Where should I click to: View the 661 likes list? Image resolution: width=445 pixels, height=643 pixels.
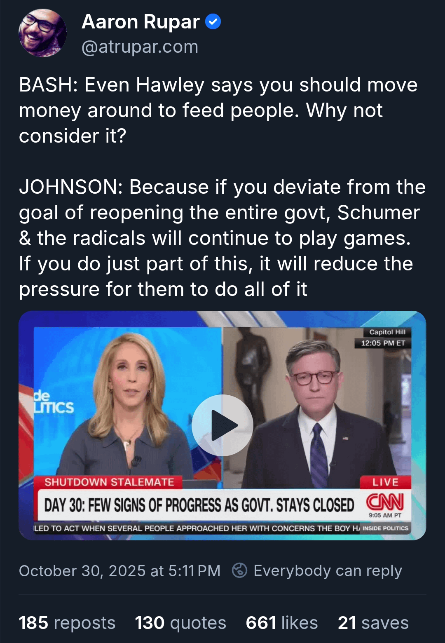(x=282, y=623)
